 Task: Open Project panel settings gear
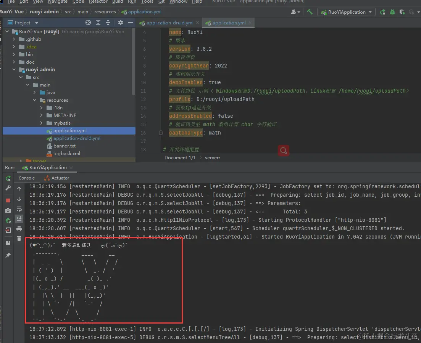tap(121, 22)
